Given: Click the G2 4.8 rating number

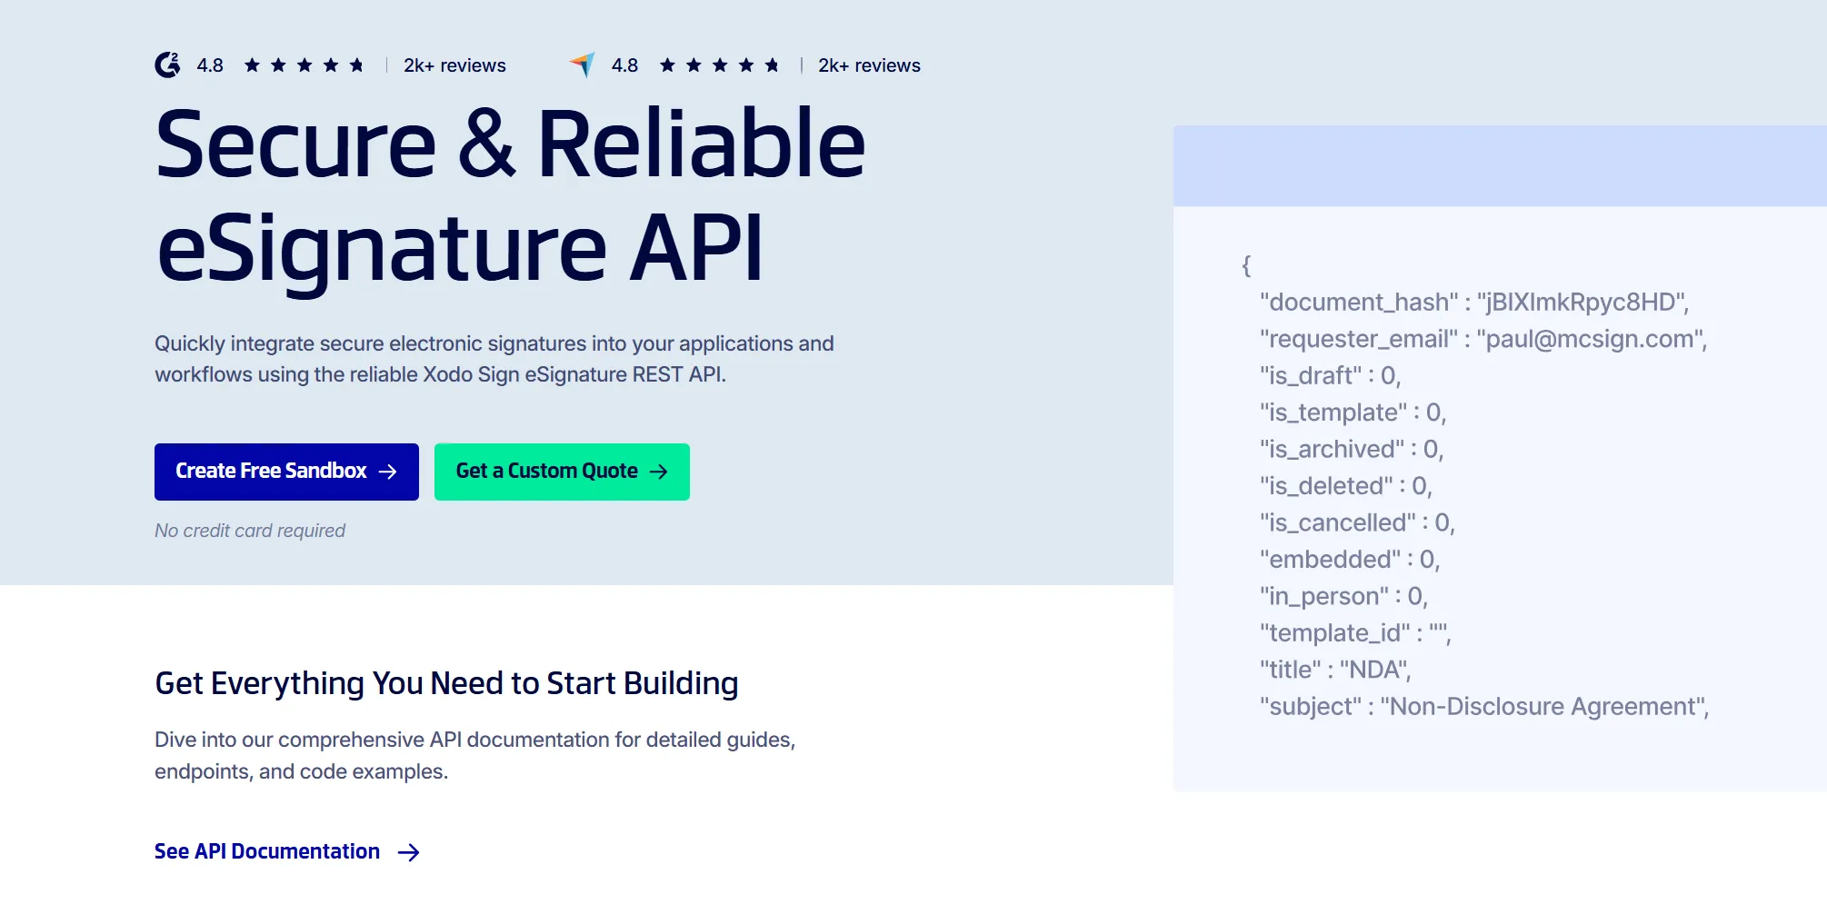Looking at the screenshot, I should point(210,65).
